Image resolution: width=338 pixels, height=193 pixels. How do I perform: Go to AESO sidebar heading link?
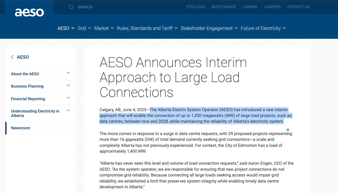(x=23, y=57)
